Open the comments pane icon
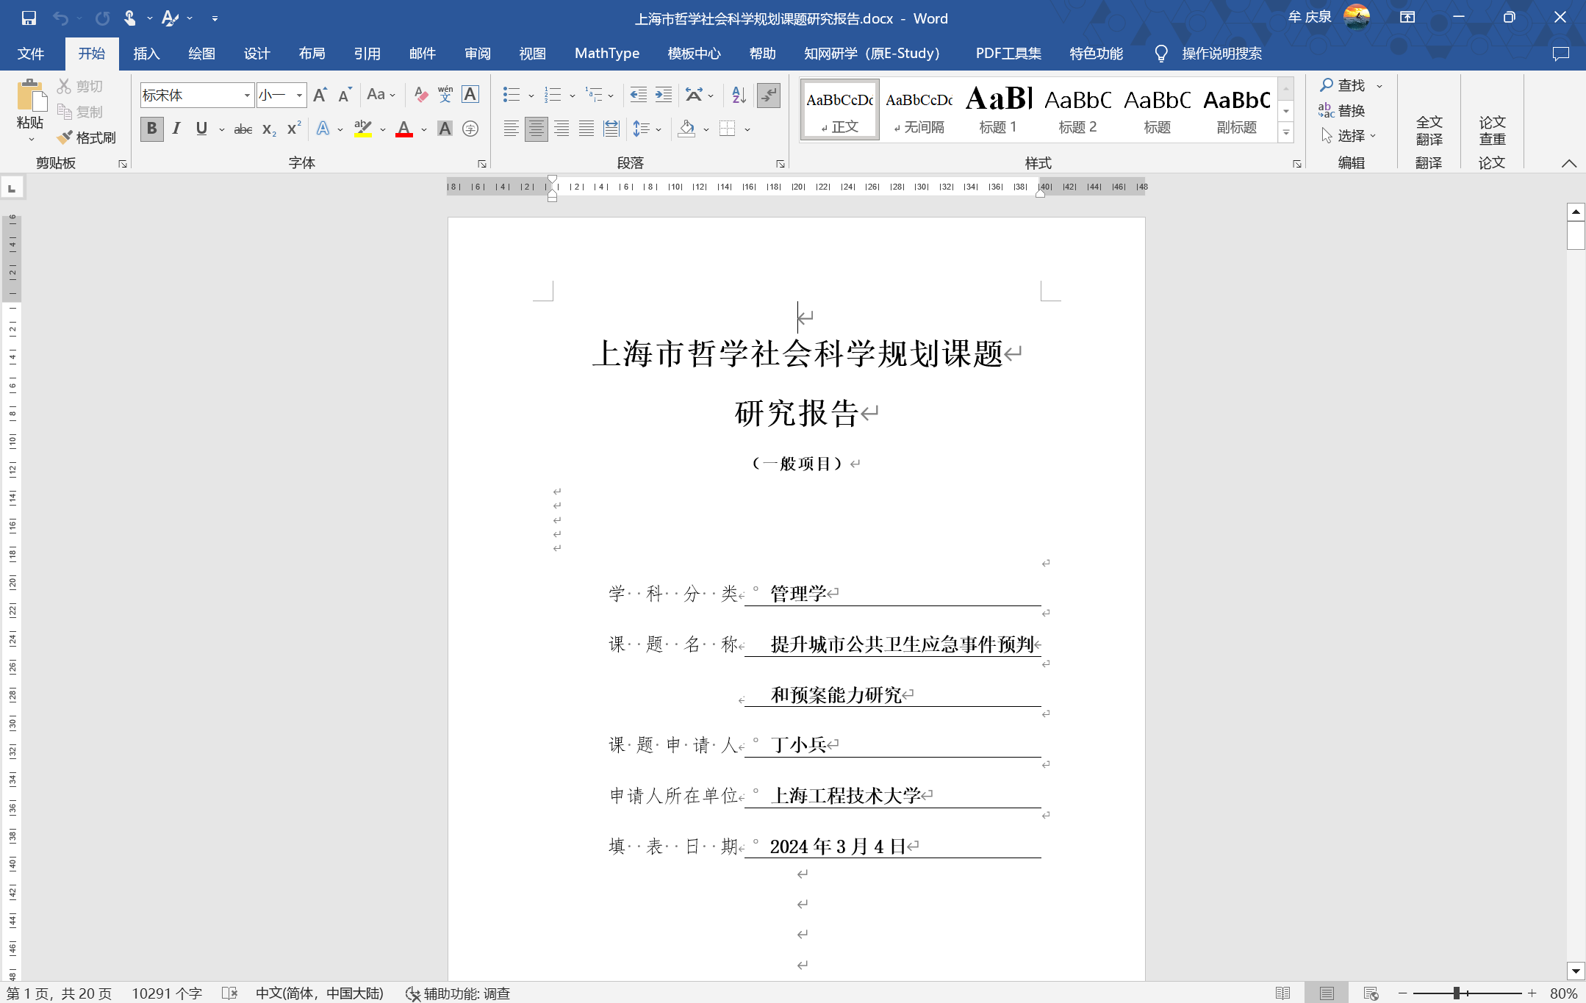This screenshot has height=1003, width=1586. click(x=1561, y=54)
